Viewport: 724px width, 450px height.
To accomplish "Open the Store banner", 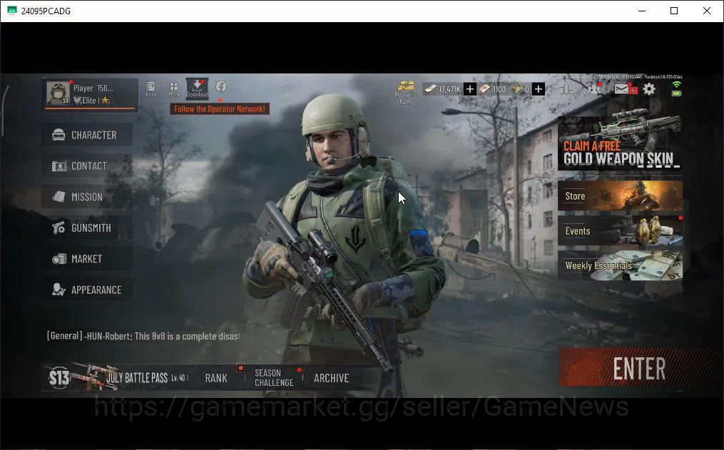I will [620, 195].
